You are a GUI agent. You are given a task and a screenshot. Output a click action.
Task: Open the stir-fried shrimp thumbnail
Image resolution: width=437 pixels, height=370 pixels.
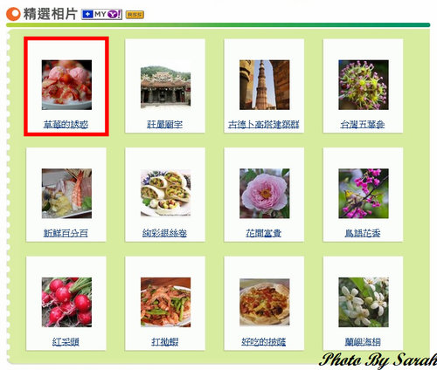pos(165,302)
